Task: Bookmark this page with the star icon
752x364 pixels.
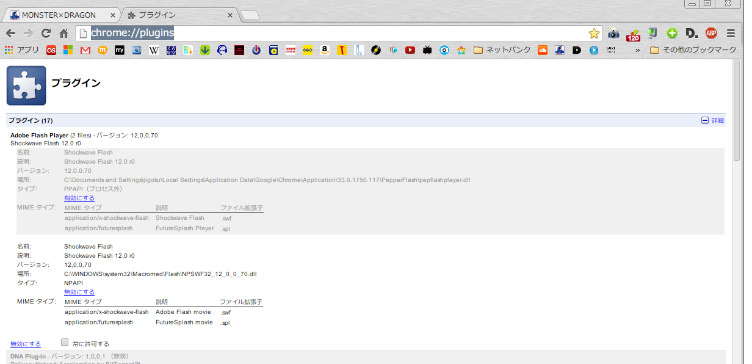Action: [593, 34]
